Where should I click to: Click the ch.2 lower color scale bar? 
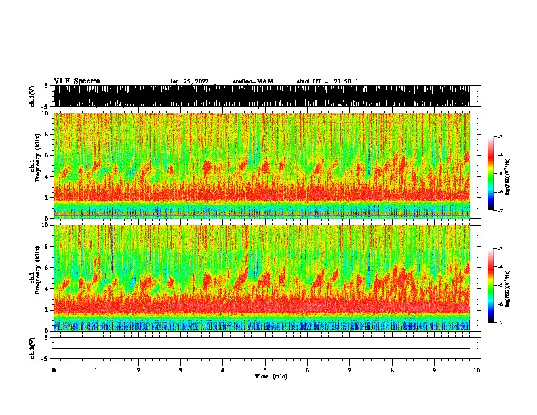click(490, 285)
